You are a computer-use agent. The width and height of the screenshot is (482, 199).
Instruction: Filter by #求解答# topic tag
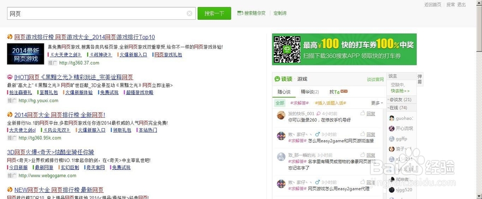tap(299, 103)
